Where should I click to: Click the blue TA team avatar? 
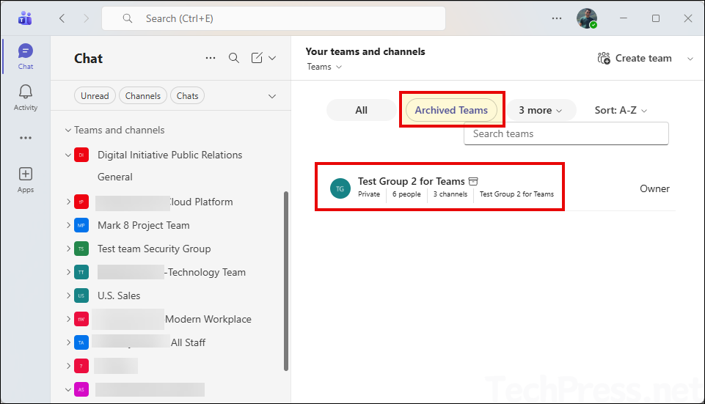click(x=81, y=342)
